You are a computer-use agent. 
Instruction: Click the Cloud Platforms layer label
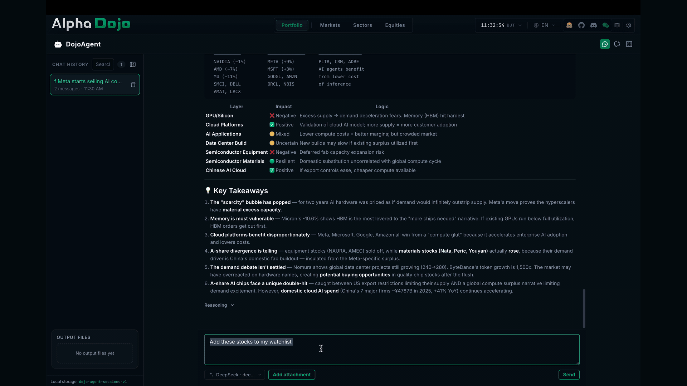click(224, 125)
